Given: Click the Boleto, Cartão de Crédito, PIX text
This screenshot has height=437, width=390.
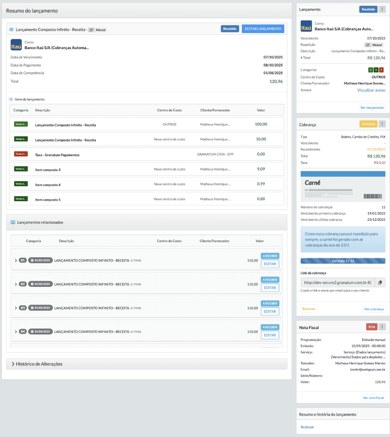Looking at the screenshot, I should pos(363,137).
